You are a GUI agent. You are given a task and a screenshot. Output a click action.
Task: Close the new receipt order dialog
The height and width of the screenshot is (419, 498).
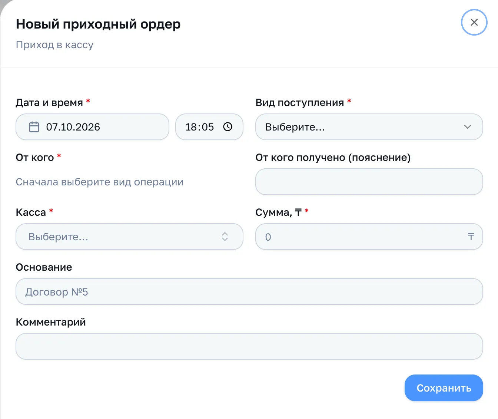coord(474,22)
